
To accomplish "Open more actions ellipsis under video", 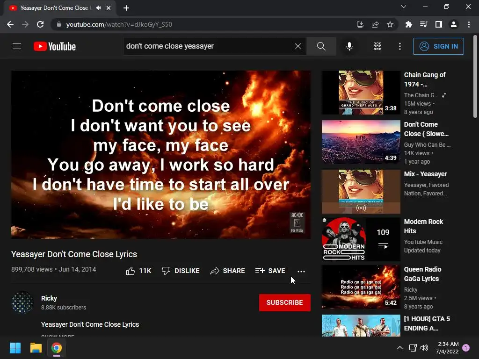I will (x=301, y=271).
